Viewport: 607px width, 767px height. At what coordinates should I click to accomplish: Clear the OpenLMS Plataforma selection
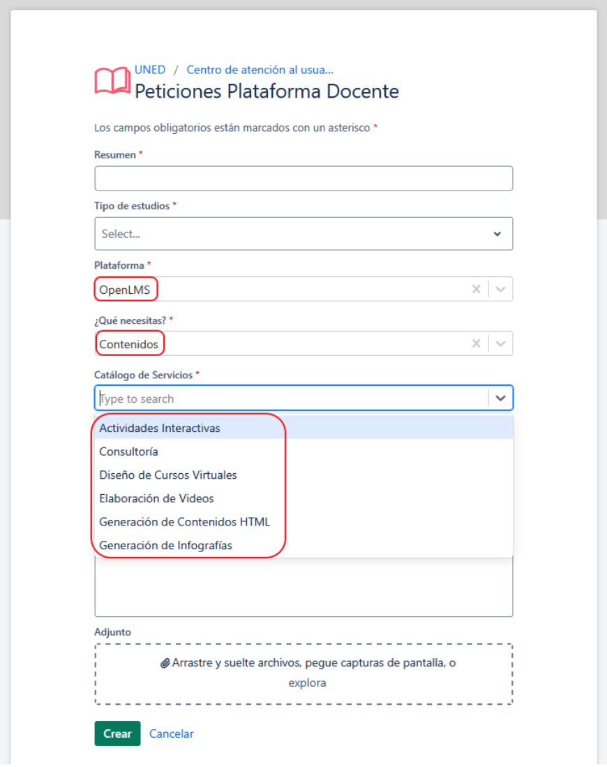(x=476, y=289)
